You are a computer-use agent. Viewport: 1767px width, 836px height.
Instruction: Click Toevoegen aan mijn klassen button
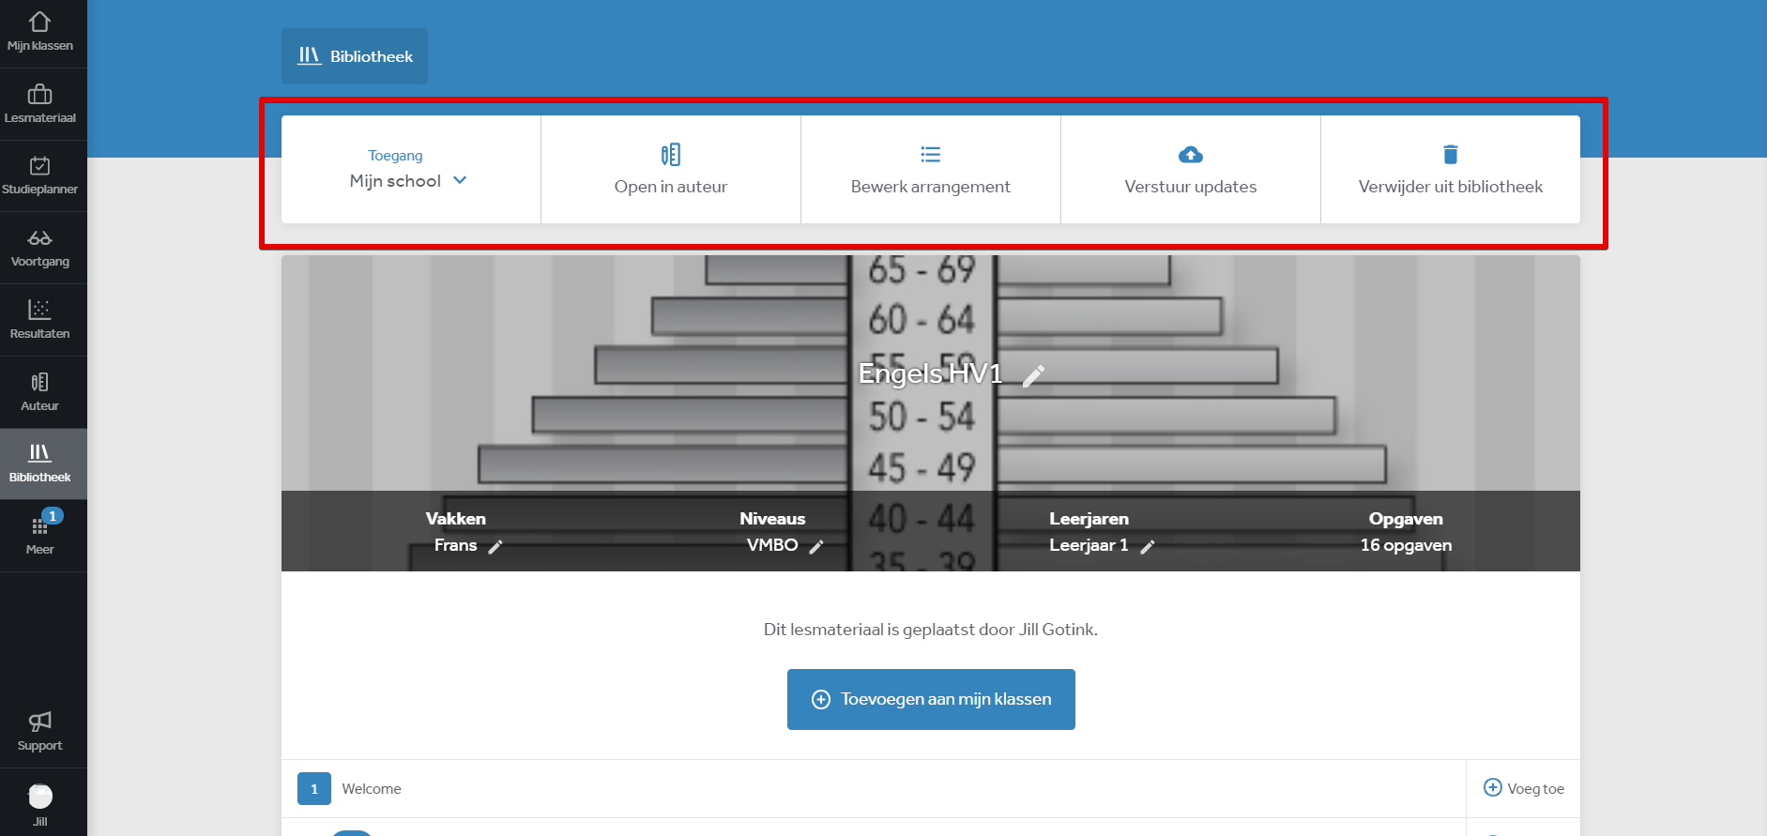(x=931, y=699)
